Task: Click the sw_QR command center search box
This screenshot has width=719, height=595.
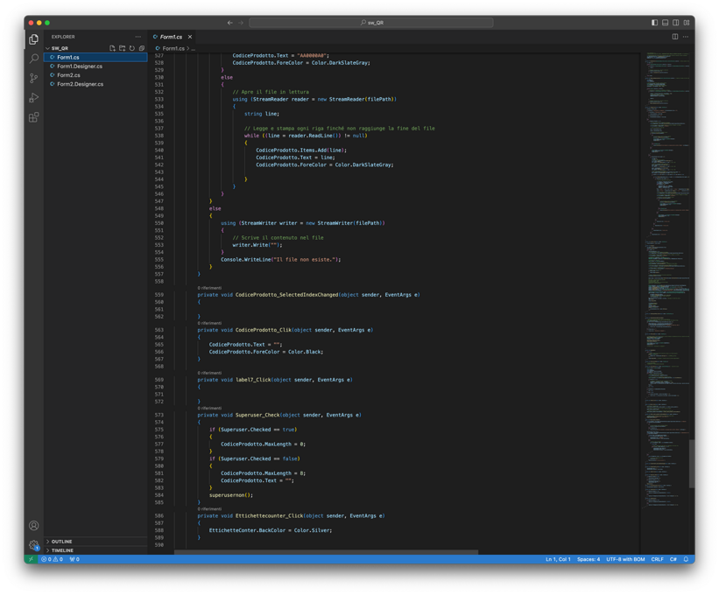Action: coord(371,23)
